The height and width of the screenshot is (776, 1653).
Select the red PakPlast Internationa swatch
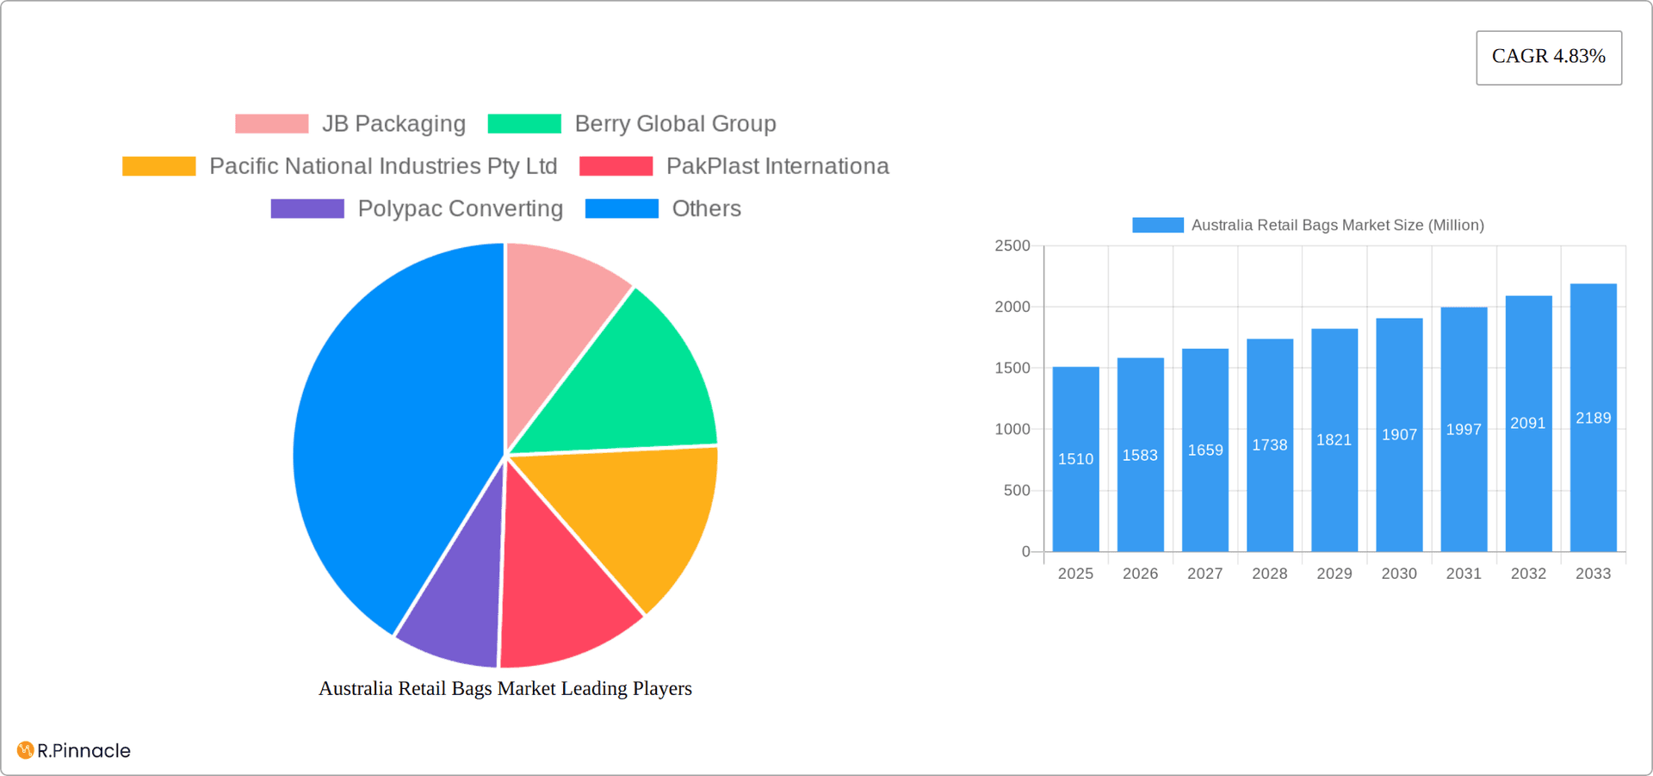point(616,165)
